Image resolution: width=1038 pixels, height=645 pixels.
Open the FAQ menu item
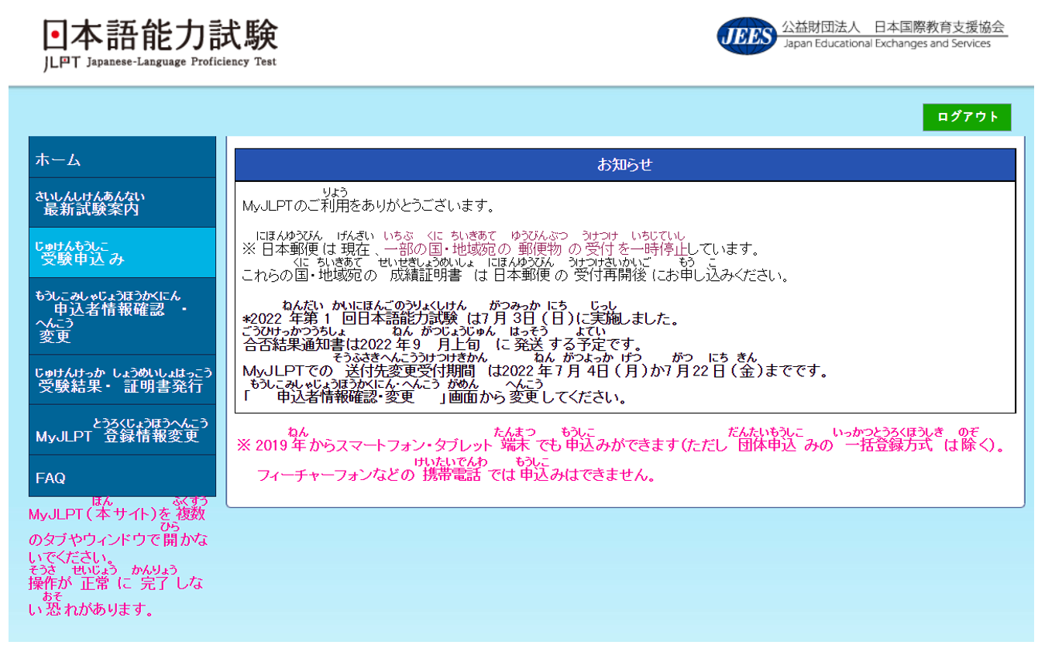click(x=122, y=477)
